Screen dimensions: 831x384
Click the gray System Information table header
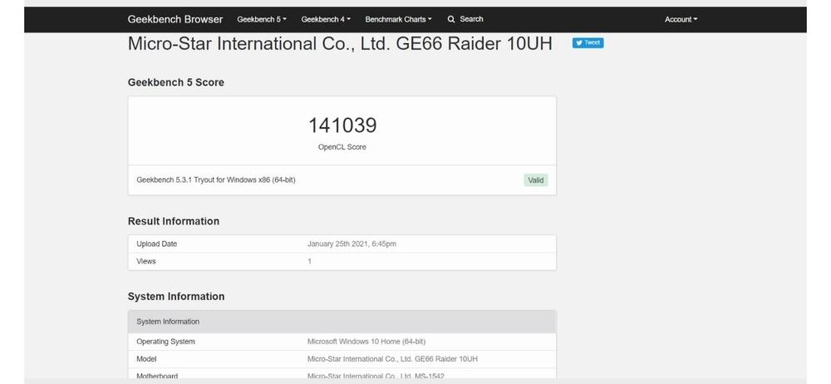click(342, 322)
